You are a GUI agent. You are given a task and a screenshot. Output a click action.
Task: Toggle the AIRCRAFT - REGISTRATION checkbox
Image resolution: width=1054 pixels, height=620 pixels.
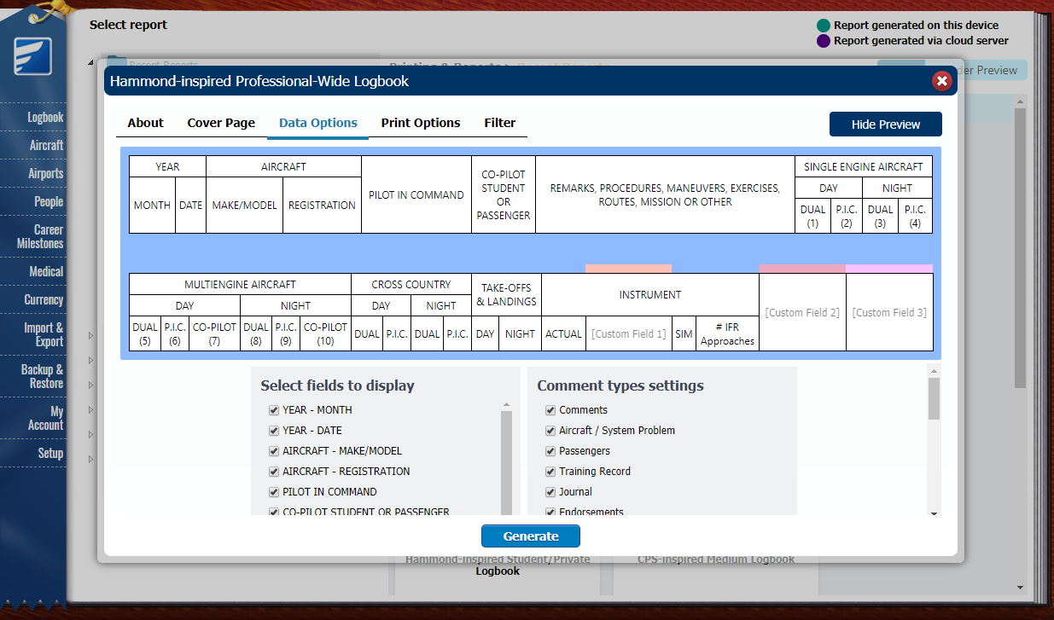tap(274, 472)
